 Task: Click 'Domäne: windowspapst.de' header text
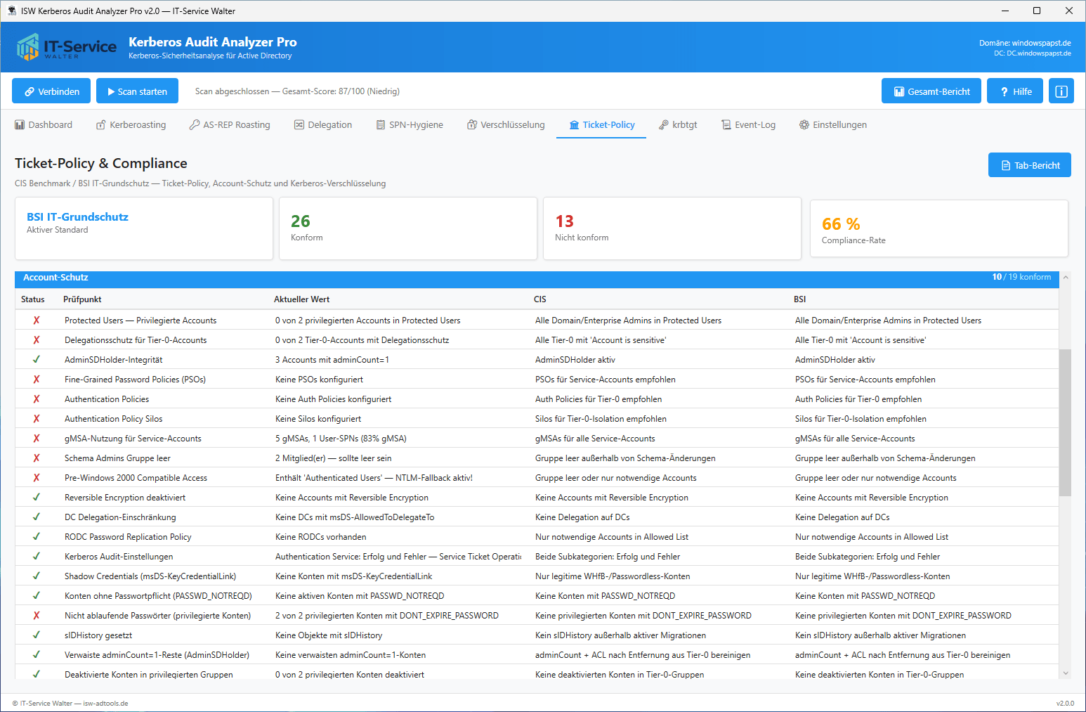tap(1025, 43)
